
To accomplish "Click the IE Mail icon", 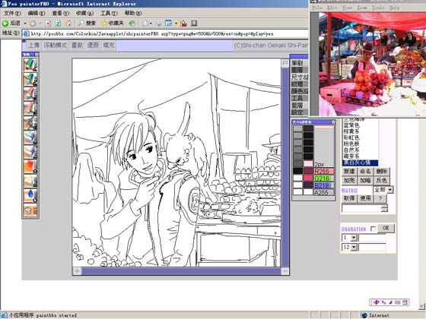I will click(x=145, y=24).
